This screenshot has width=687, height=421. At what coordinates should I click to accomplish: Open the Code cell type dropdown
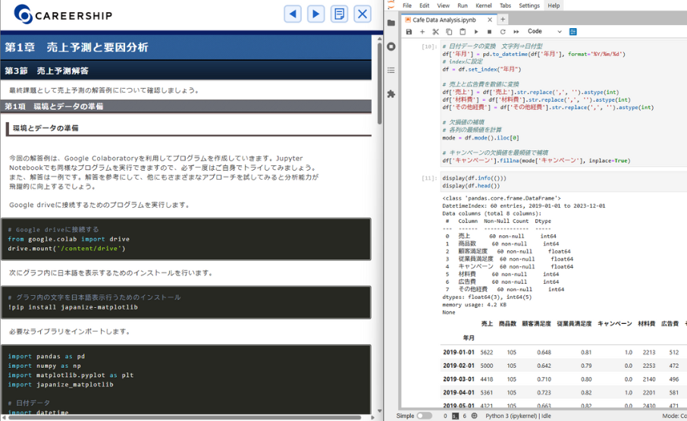click(544, 32)
